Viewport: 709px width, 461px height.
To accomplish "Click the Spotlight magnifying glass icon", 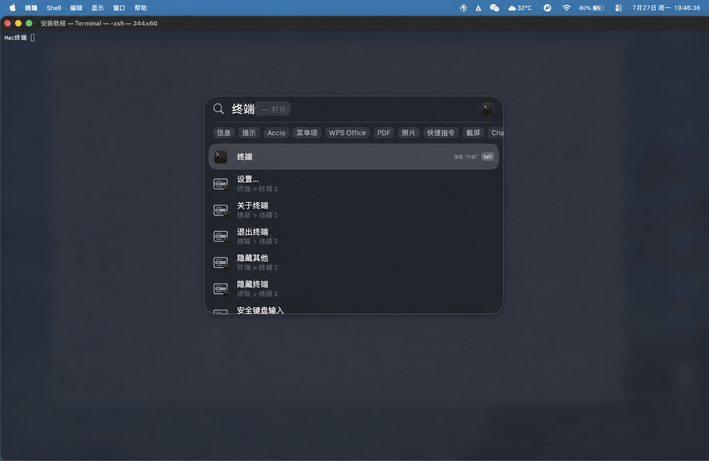I will (219, 109).
